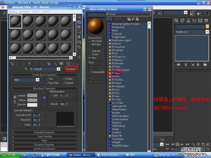This screenshot has width=211, height=158.
Task: Expand the Maps rollout
Action: point(44,141)
